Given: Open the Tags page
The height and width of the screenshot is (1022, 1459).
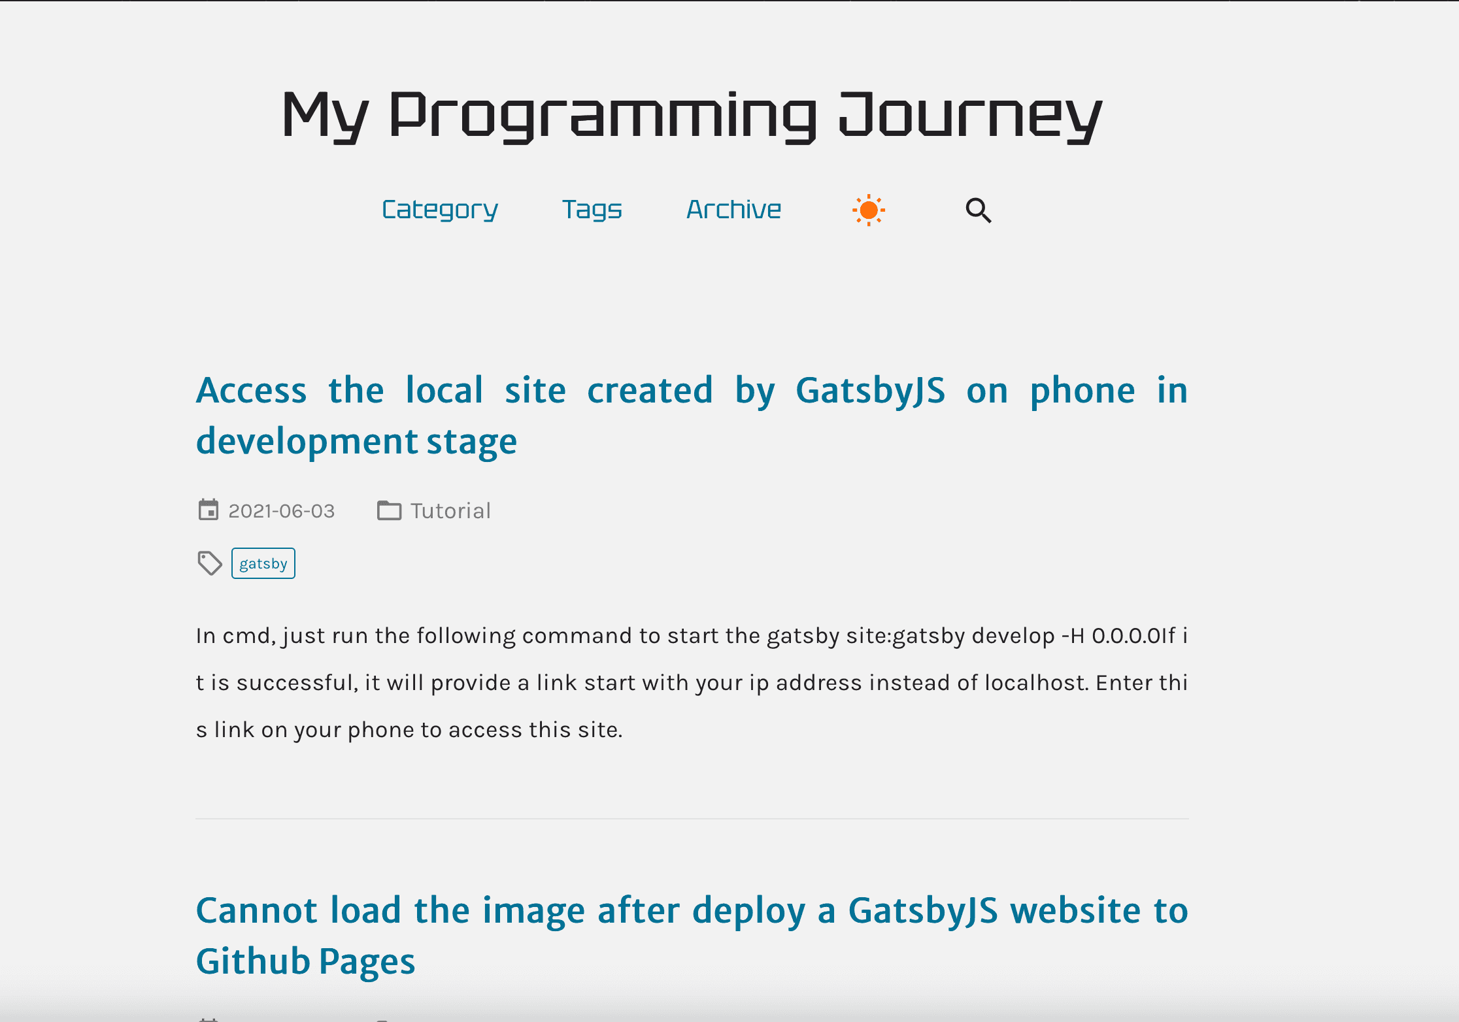Looking at the screenshot, I should (592, 210).
